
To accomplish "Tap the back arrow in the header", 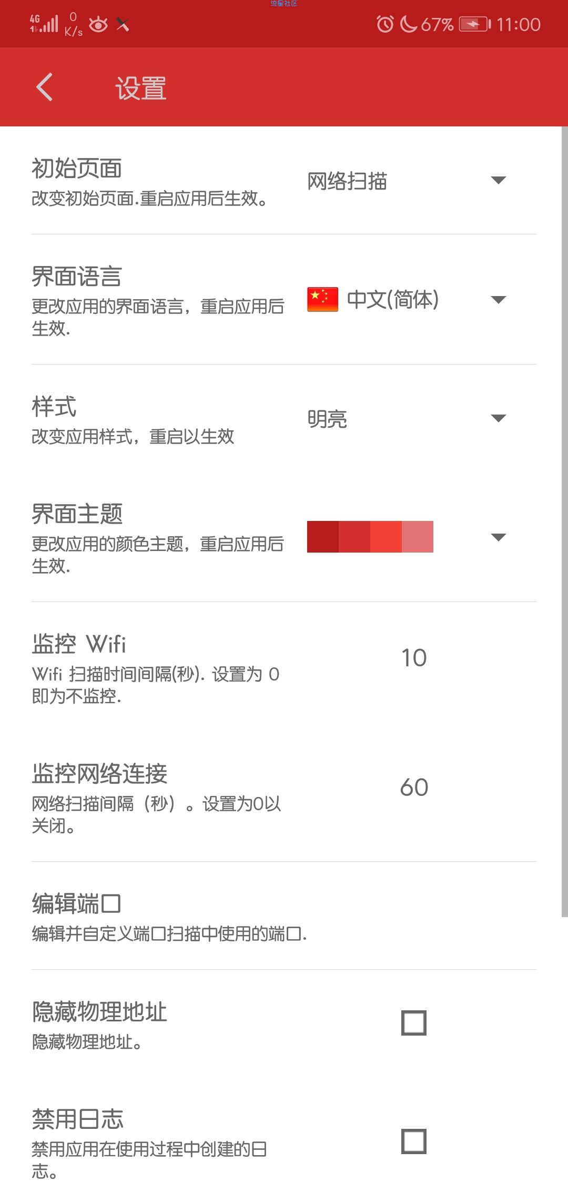I will (45, 87).
